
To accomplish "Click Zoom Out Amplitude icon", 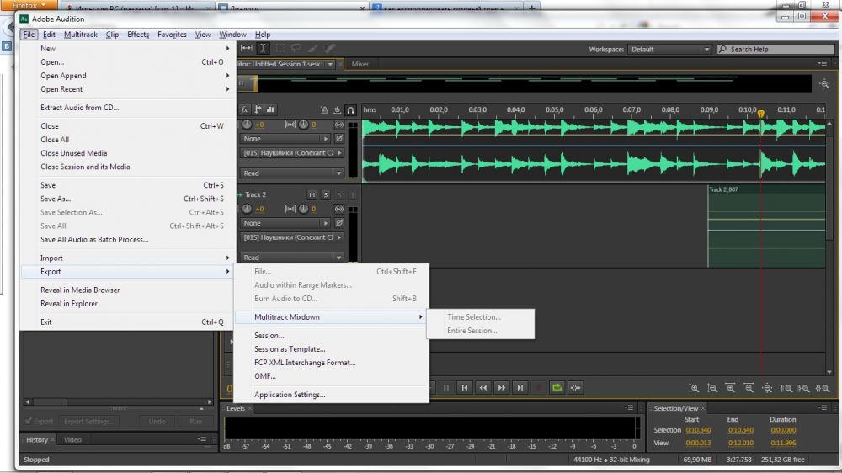I will point(712,388).
